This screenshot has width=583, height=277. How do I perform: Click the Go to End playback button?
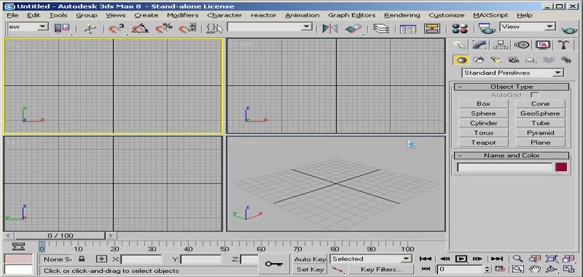[x=497, y=259]
